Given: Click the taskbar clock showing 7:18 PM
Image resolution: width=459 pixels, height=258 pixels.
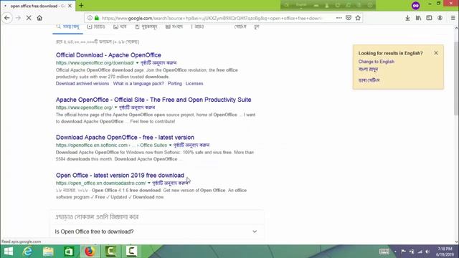Looking at the screenshot, I should [x=445, y=252].
